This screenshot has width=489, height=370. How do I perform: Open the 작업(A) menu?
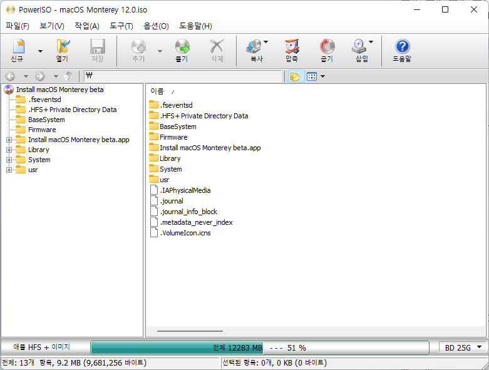[86, 26]
